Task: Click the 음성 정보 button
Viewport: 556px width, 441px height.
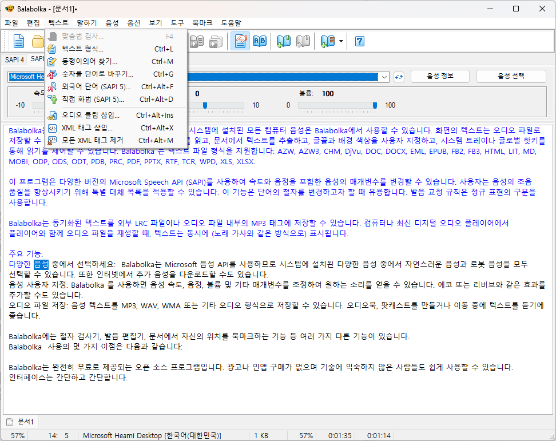Action: [440, 76]
